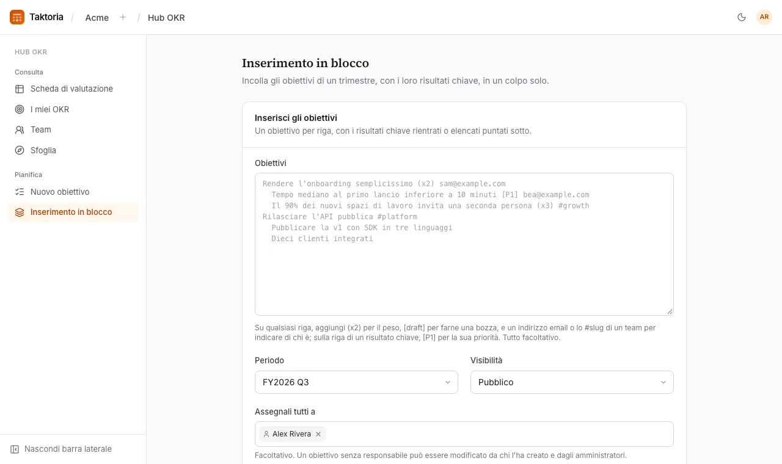Image resolution: width=782 pixels, height=464 pixels.
Task: Open I miei OKR page
Action: pos(73,109)
